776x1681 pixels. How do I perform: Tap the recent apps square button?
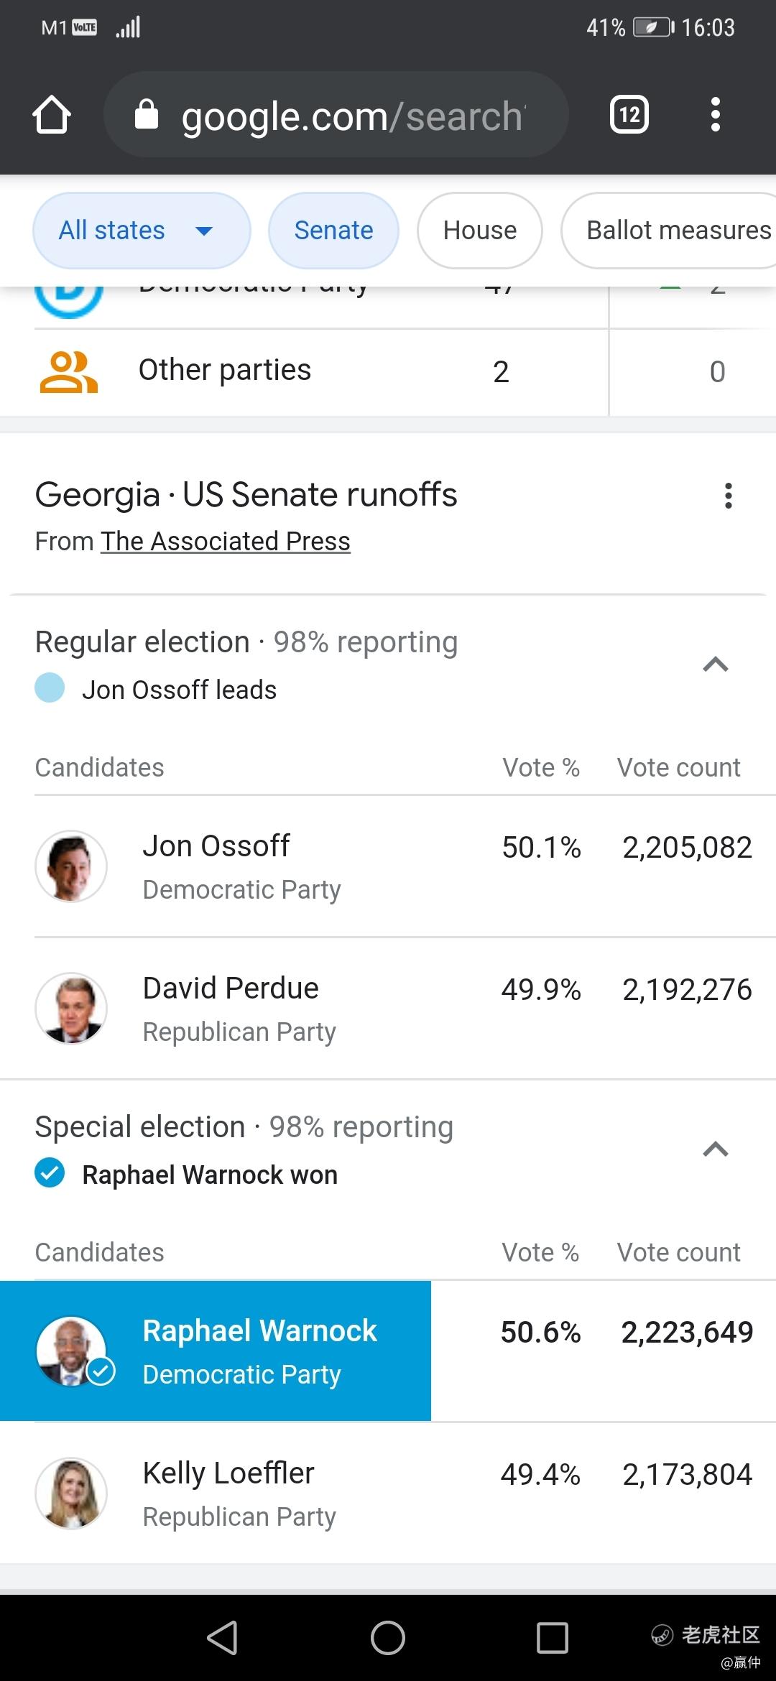(x=553, y=1638)
